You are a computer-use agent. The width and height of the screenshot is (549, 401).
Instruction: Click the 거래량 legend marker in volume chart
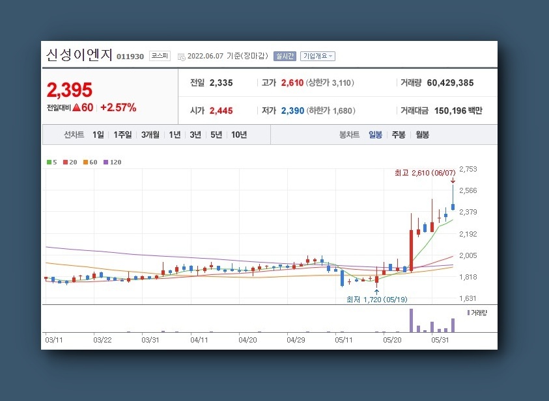468,313
